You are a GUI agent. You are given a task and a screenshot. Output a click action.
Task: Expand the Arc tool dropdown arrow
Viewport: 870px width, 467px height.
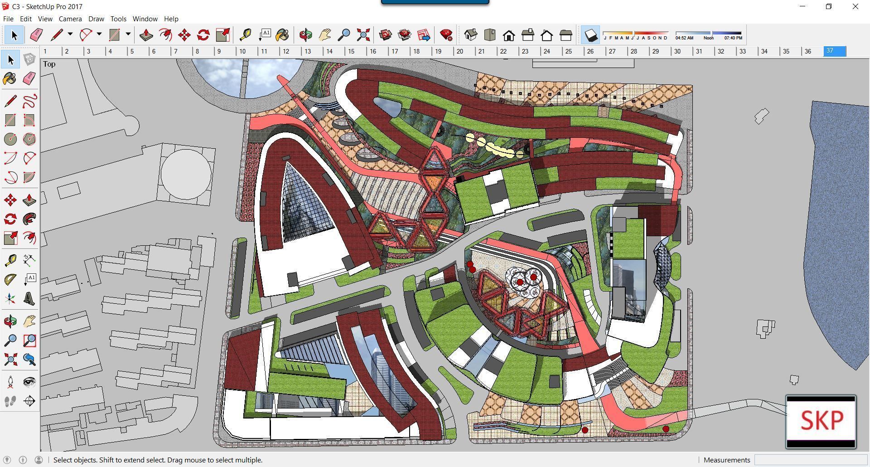(99, 34)
